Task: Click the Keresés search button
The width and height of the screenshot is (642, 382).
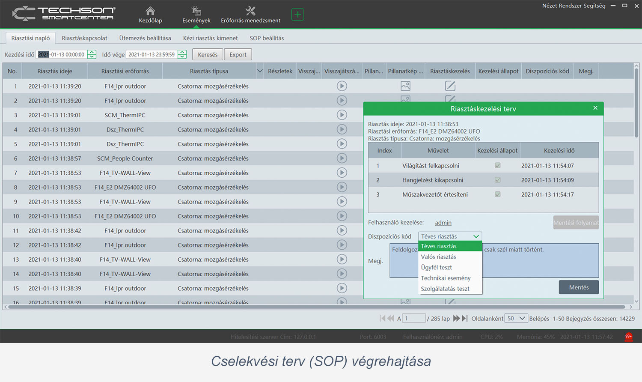Action: click(208, 54)
